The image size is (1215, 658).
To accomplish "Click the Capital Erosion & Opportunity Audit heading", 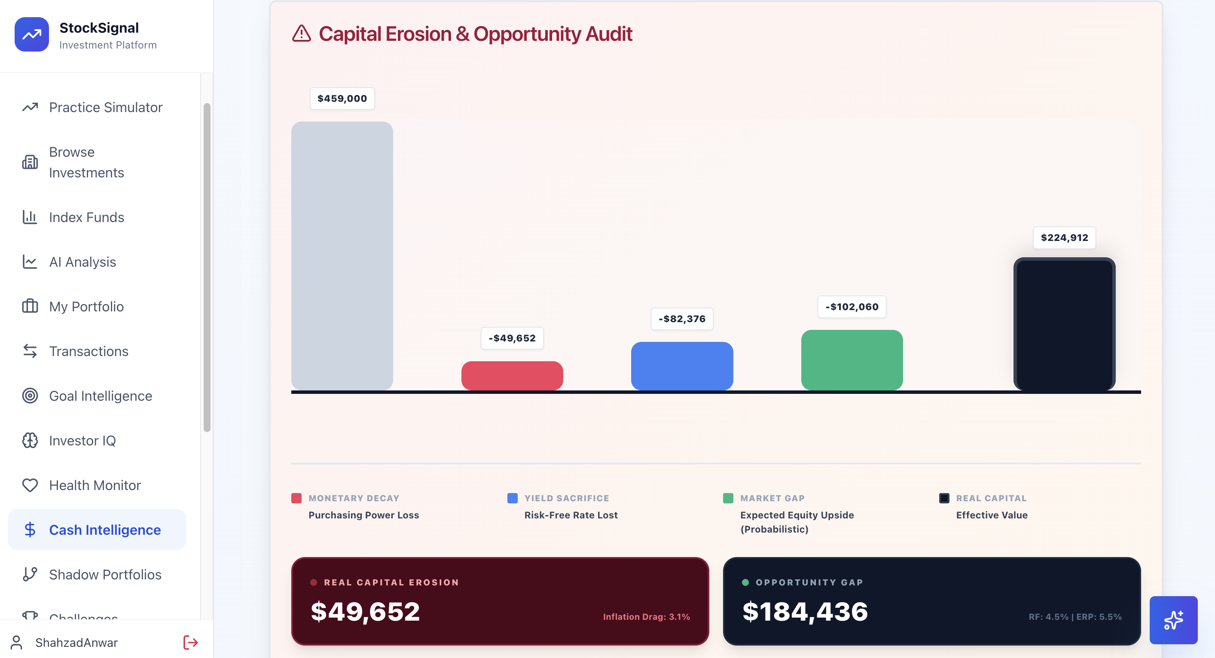I will coord(476,34).
